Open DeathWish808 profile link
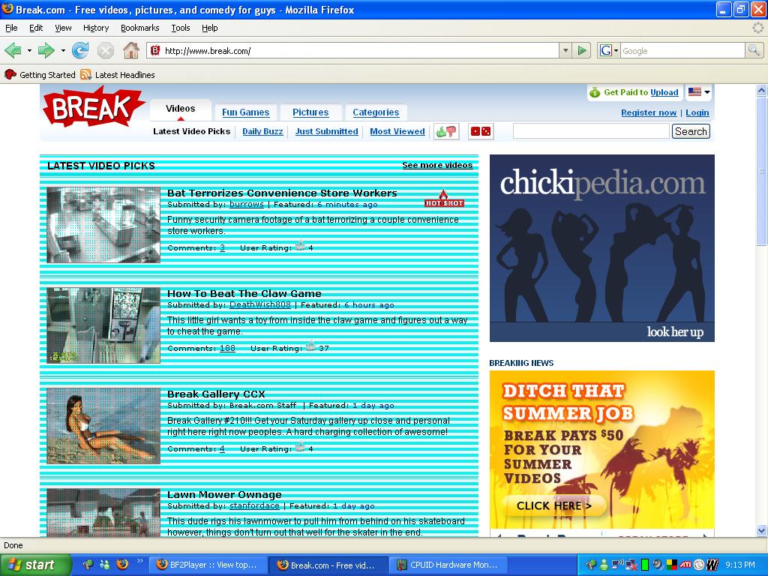This screenshot has width=768, height=576. (x=260, y=304)
